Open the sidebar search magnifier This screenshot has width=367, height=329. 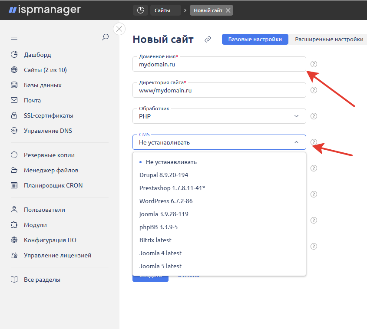click(106, 37)
